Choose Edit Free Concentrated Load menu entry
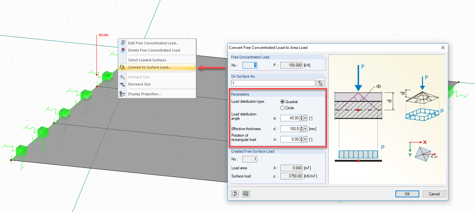Viewport: 475px width, 212px height. coord(157,43)
